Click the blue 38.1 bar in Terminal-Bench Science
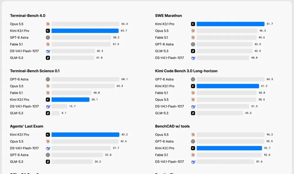The width and height of the screenshot is (294, 174). click(x=70, y=100)
